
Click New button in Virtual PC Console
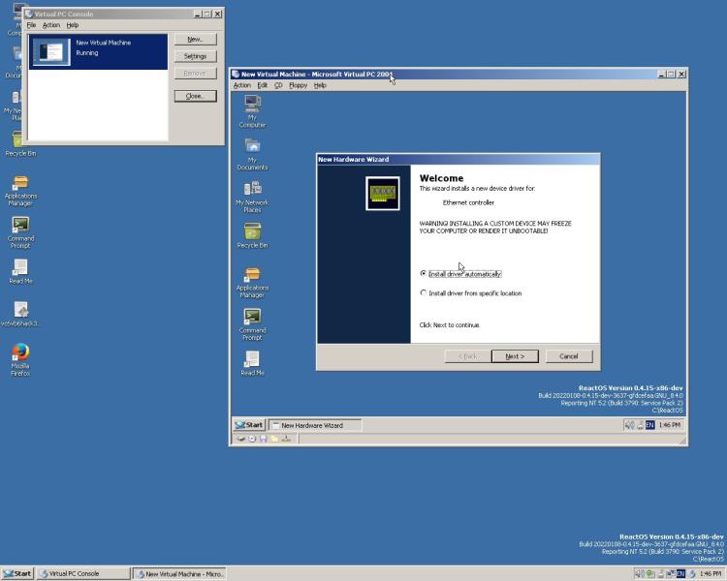point(195,40)
